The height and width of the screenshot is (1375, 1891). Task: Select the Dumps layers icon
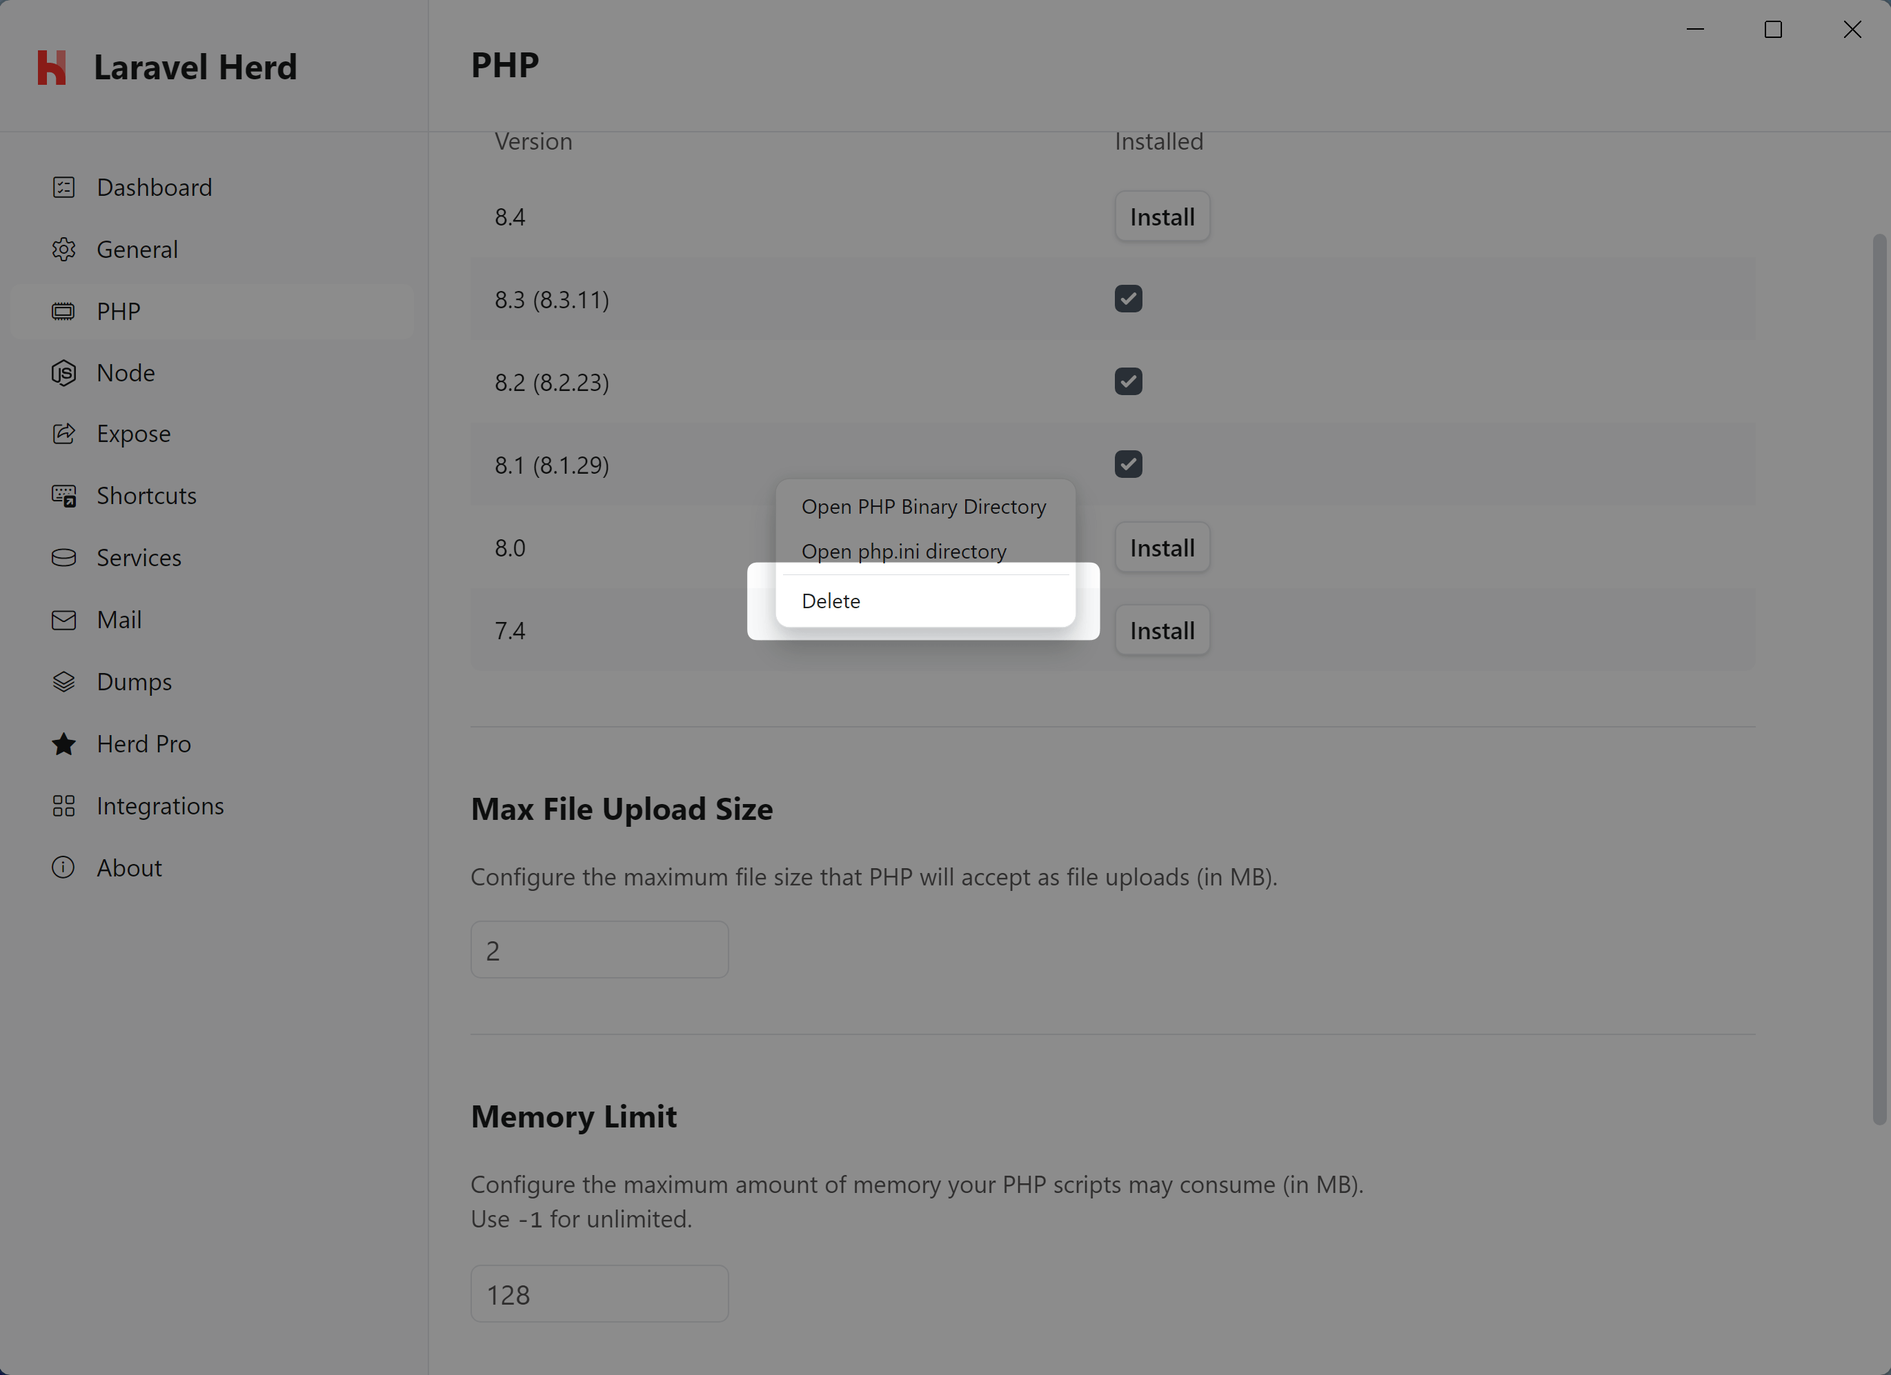tap(64, 681)
